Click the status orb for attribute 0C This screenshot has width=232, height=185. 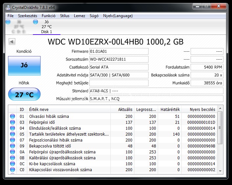(x=12, y=164)
